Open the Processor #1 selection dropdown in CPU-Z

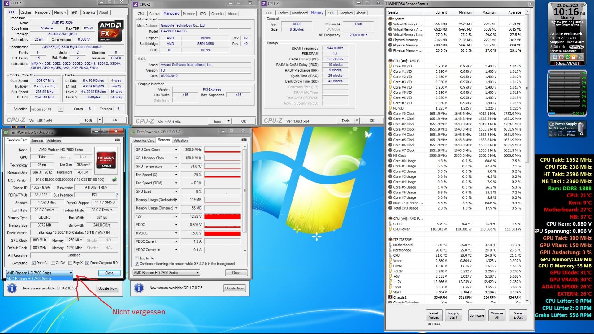pos(47,109)
